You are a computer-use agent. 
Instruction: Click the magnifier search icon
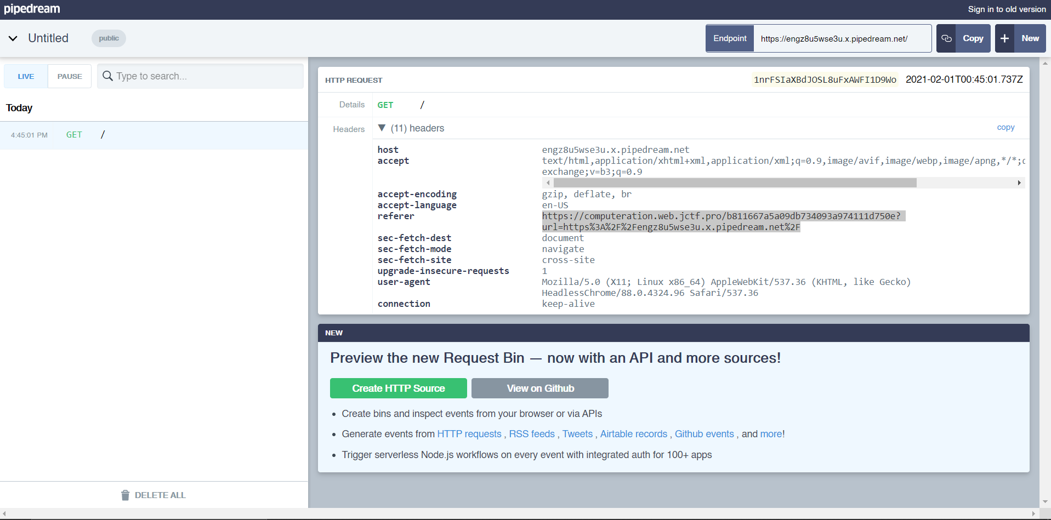(x=108, y=76)
